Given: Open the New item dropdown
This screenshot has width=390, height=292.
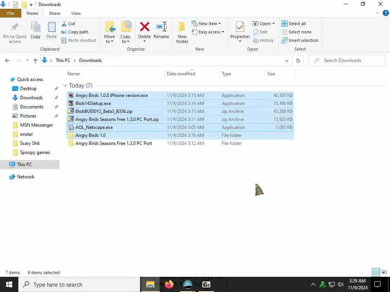Looking at the screenshot, I should [206, 24].
